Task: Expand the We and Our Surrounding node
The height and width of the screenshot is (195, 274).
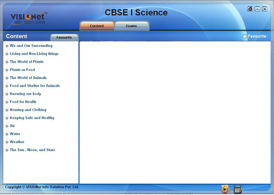Action: click(x=7, y=46)
